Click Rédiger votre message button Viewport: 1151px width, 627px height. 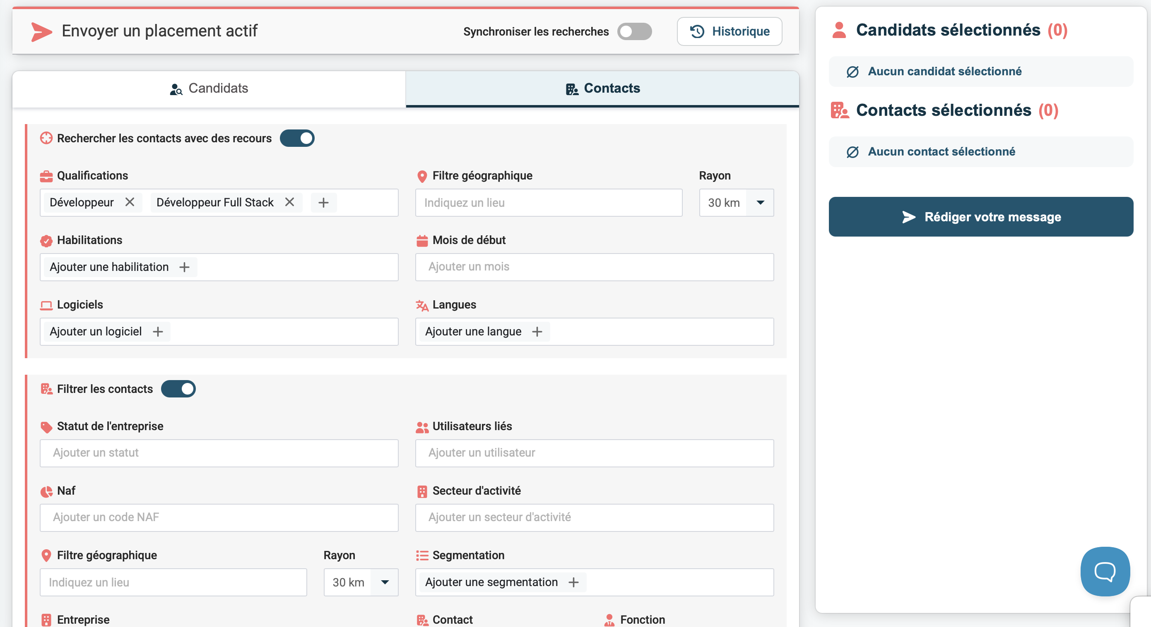980,217
